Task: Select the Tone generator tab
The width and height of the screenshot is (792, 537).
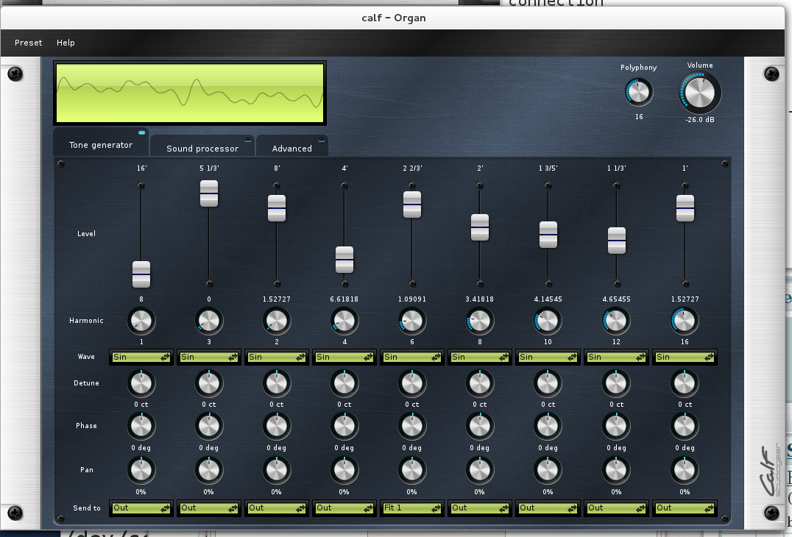Action: [101, 145]
